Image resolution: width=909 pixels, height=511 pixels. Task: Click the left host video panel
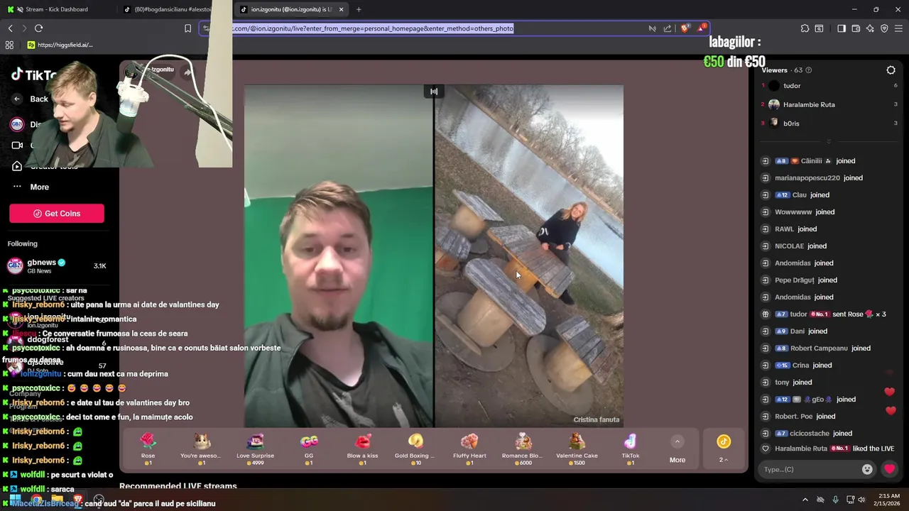click(x=339, y=256)
